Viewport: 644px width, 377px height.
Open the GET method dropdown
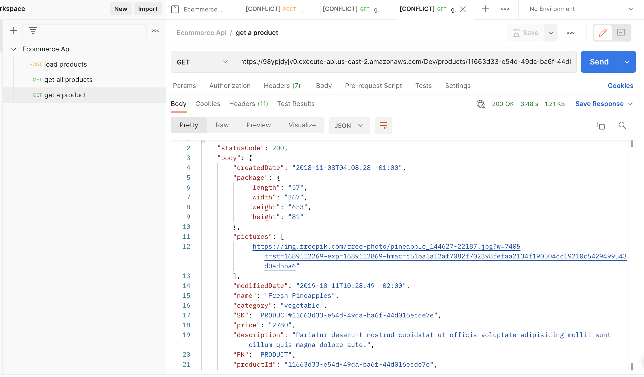coord(202,62)
